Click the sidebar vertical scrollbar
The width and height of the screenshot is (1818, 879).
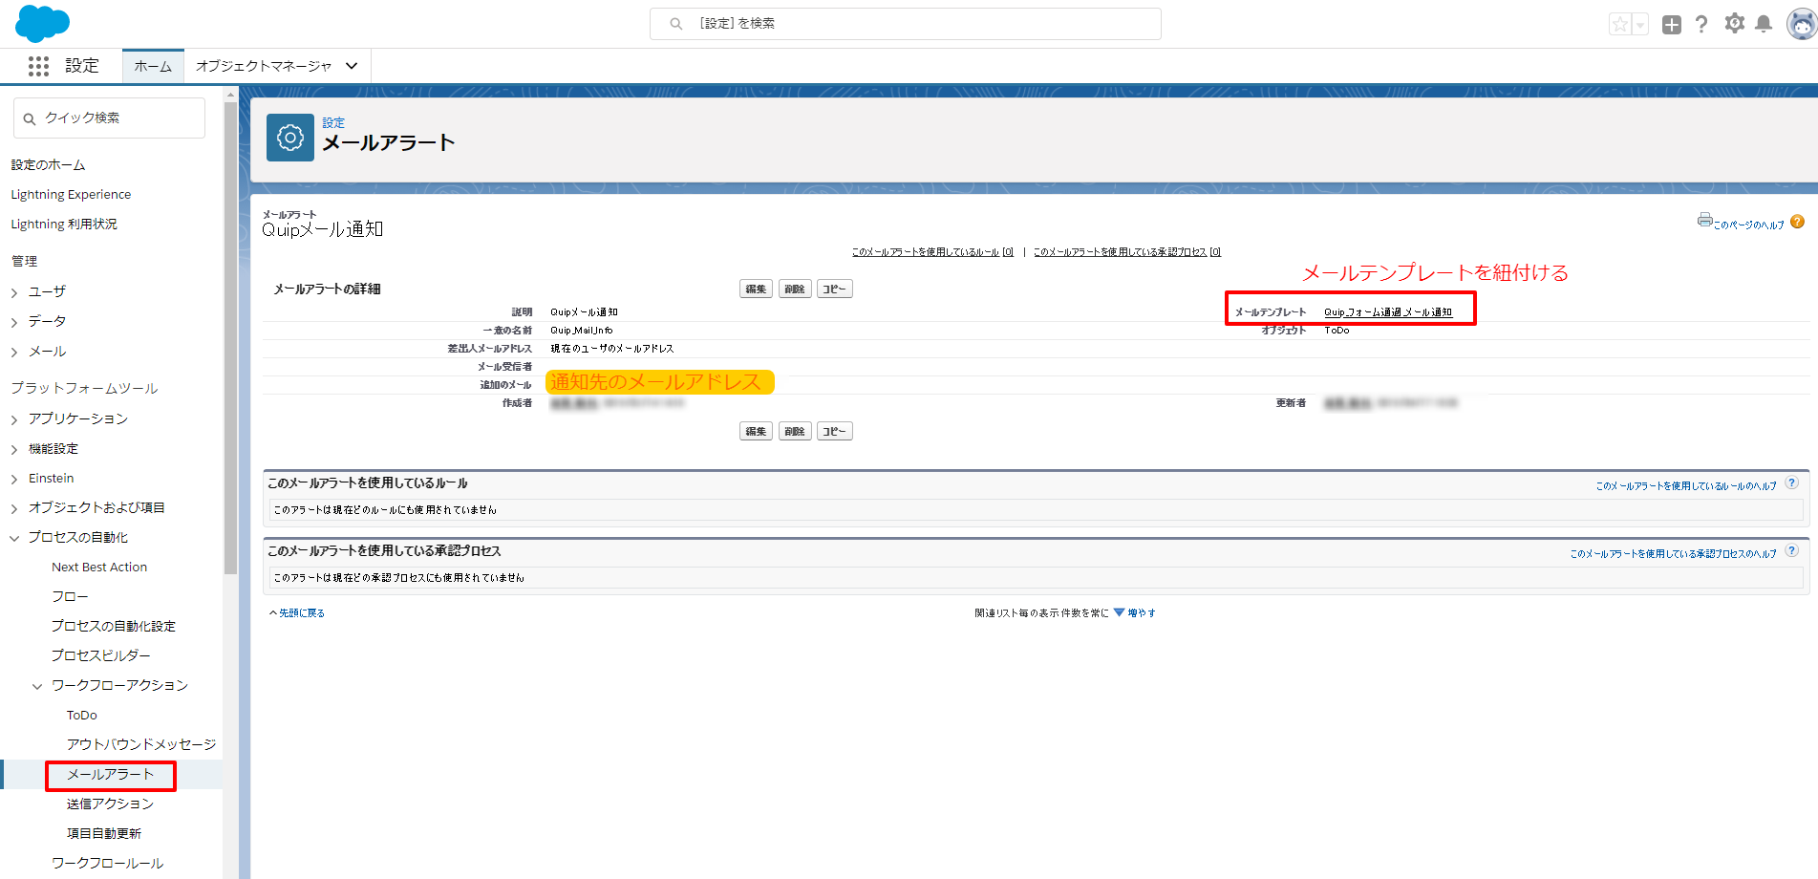pyautogui.click(x=230, y=334)
